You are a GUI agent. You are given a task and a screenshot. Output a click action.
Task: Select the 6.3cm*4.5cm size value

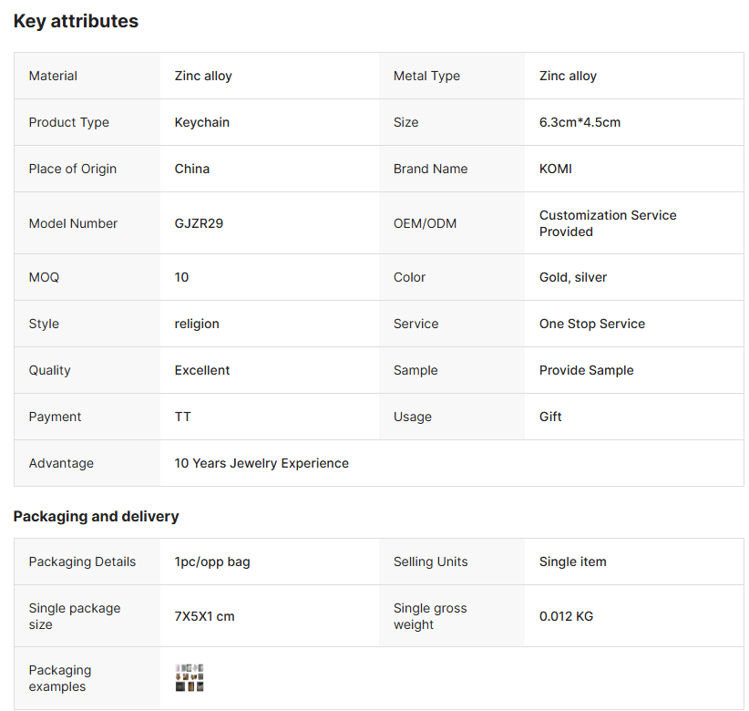(x=580, y=123)
